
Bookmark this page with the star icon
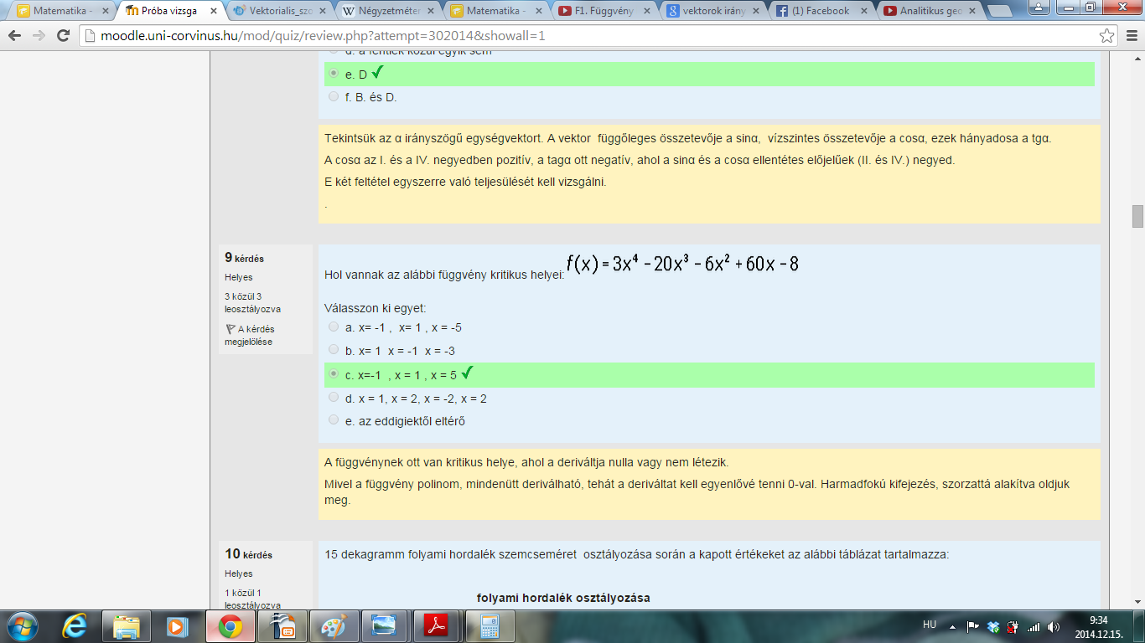[1107, 36]
